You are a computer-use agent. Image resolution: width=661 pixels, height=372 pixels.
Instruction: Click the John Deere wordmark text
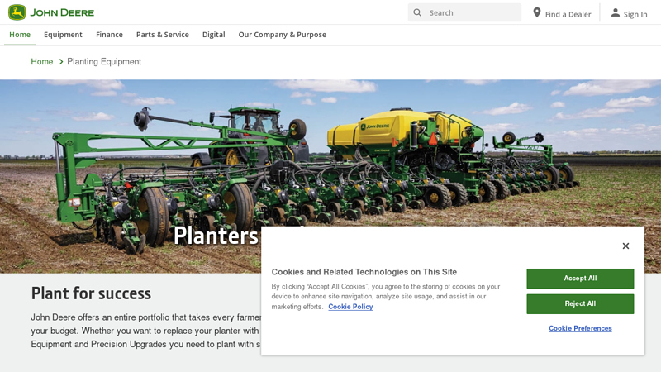click(62, 12)
